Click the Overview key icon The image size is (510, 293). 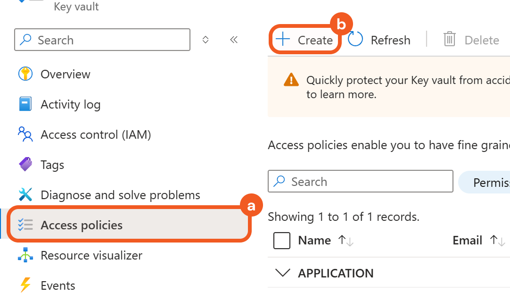point(25,74)
